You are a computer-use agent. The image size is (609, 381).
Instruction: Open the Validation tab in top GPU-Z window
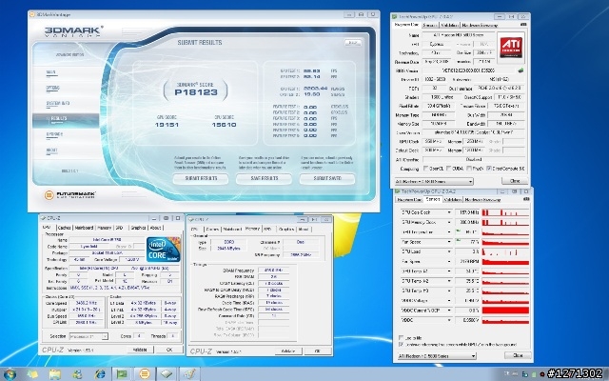(450, 25)
